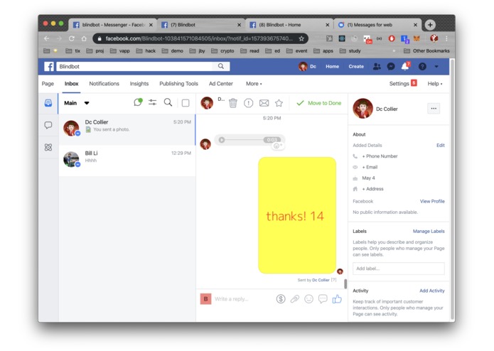The width and height of the screenshot is (494, 351).
Task: Expand the account arrow in Facebook header
Action: point(436,66)
